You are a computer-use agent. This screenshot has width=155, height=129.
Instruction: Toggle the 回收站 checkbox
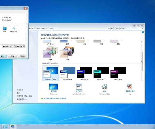click(3, 18)
